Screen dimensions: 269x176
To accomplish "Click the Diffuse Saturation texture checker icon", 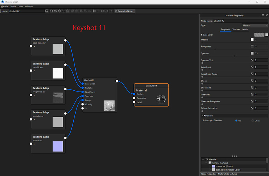I will (252, 108).
